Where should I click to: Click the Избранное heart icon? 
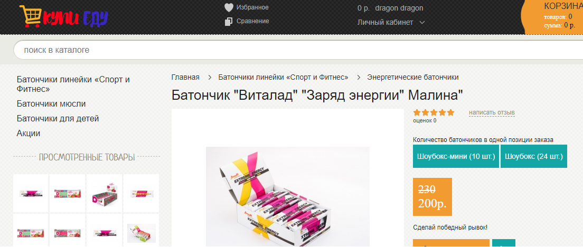point(229,7)
